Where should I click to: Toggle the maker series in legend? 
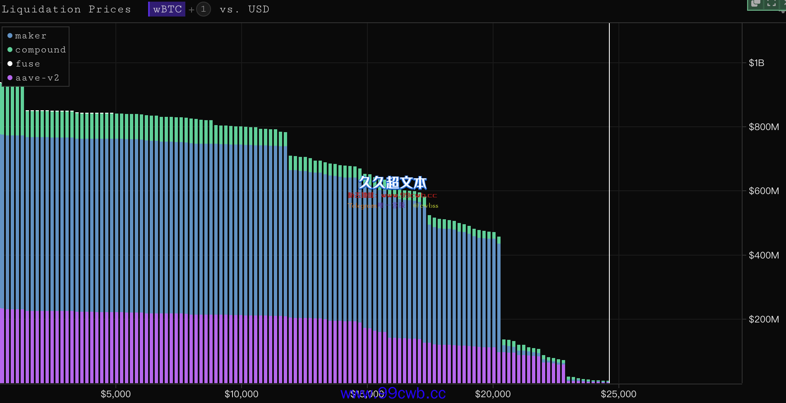point(27,36)
